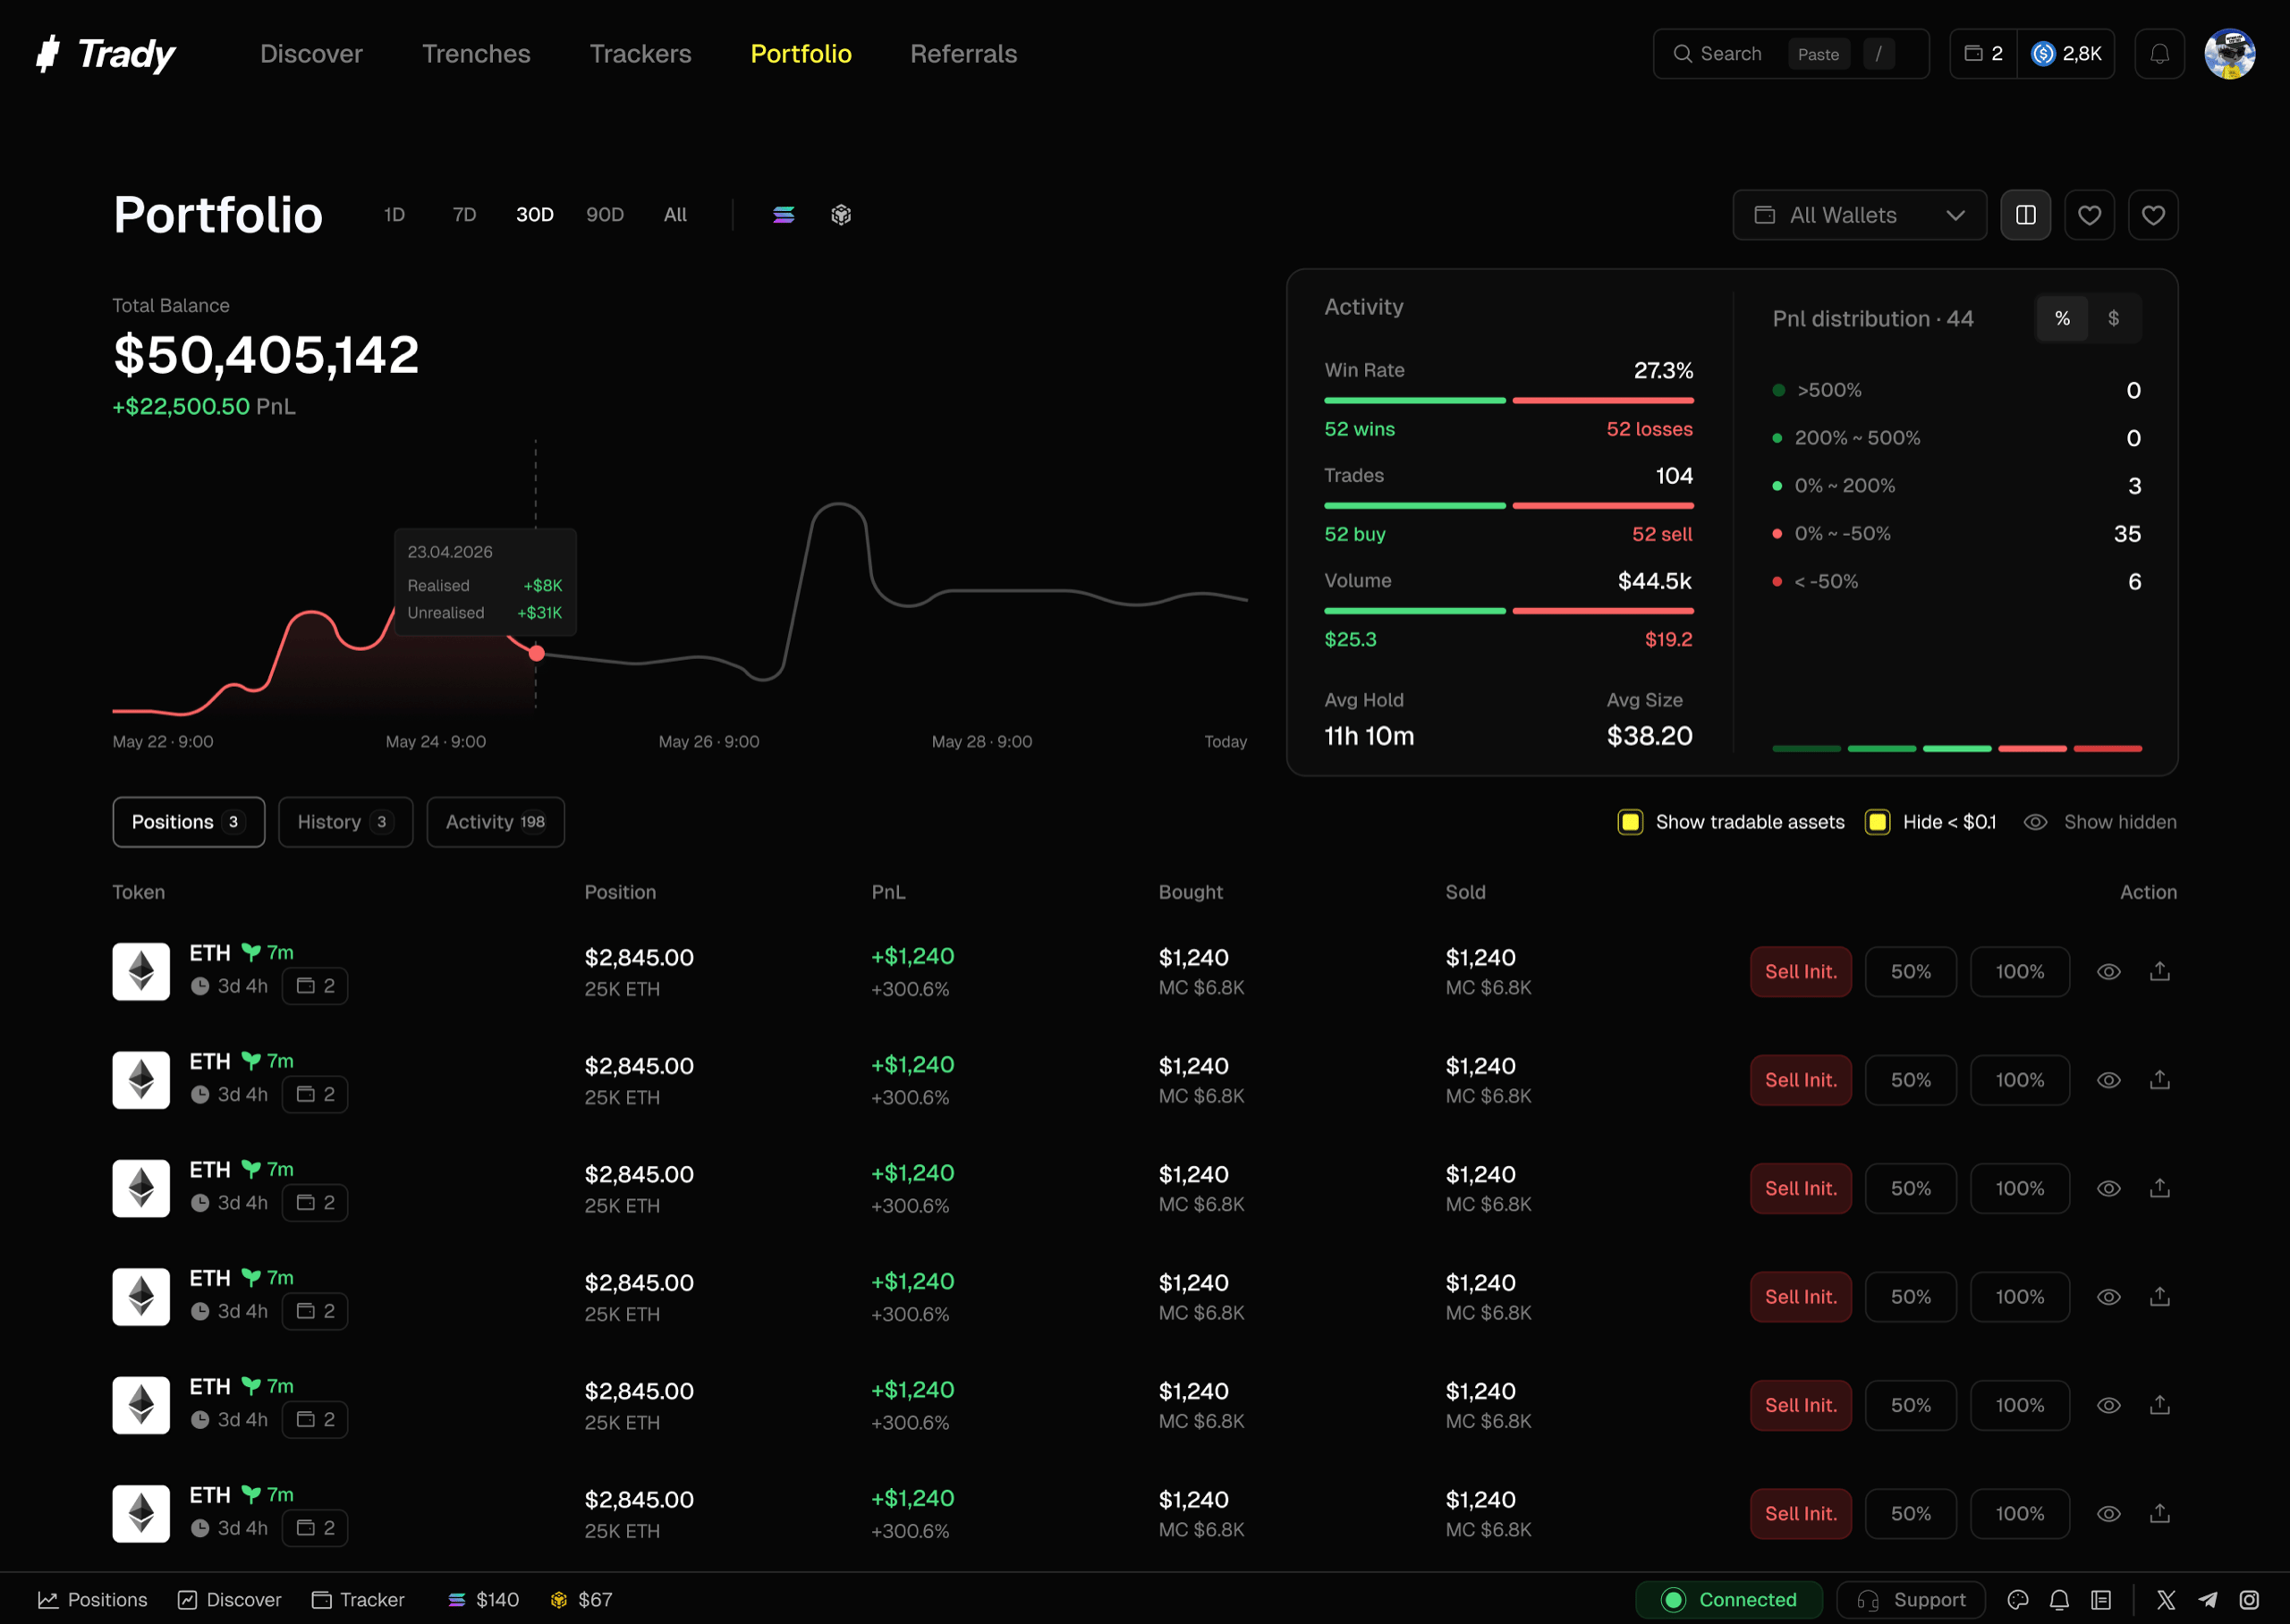Viewport: 2290px width, 1624px height.
Task: Switch Pnl distribution to percent view
Action: coord(2062,318)
